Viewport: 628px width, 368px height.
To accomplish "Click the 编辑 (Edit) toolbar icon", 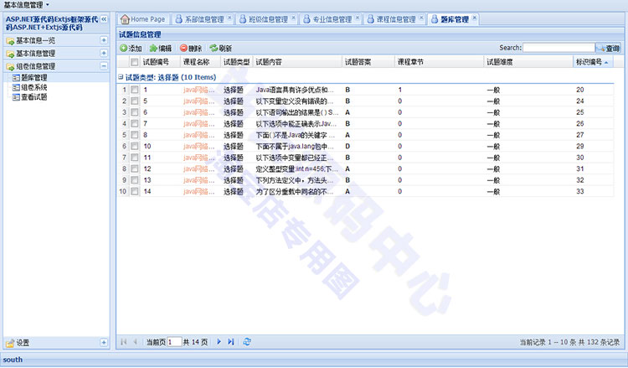I will (153, 49).
